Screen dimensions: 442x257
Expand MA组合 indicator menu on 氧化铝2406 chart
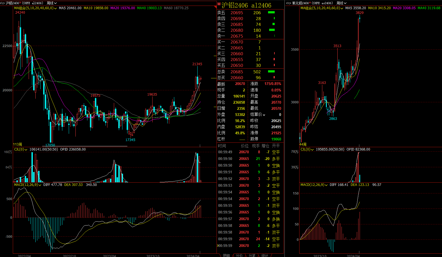point(342,8)
